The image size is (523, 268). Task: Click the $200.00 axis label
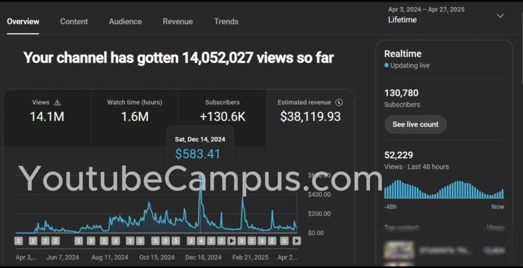coord(319,214)
